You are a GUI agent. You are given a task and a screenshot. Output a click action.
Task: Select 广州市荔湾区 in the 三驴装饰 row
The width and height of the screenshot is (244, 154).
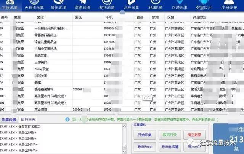(175, 62)
